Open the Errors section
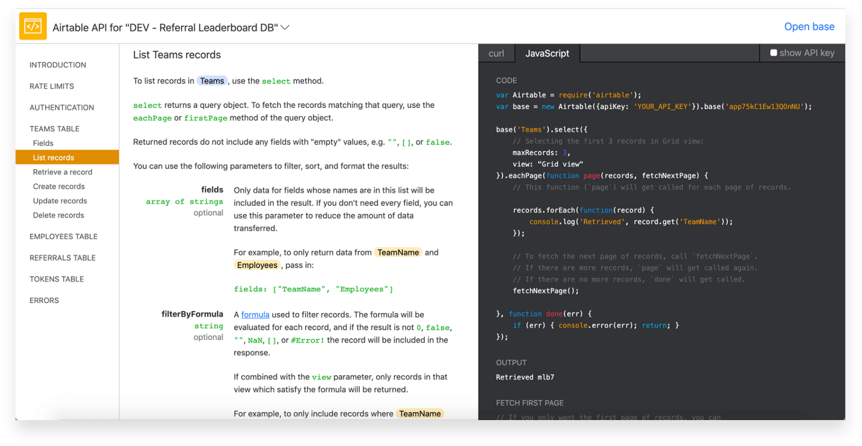This screenshot has height=446, width=862. click(44, 301)
